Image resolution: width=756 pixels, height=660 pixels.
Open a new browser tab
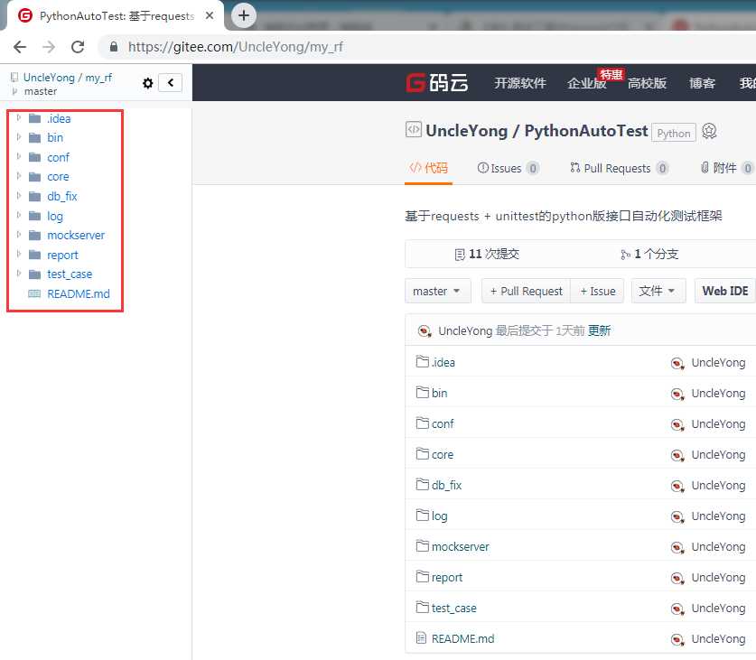click(x=244, y=15)
